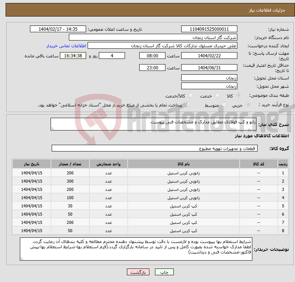
Task: Click the announcement date field 1404/02/17 - 14:35
Action: [58, 29]
